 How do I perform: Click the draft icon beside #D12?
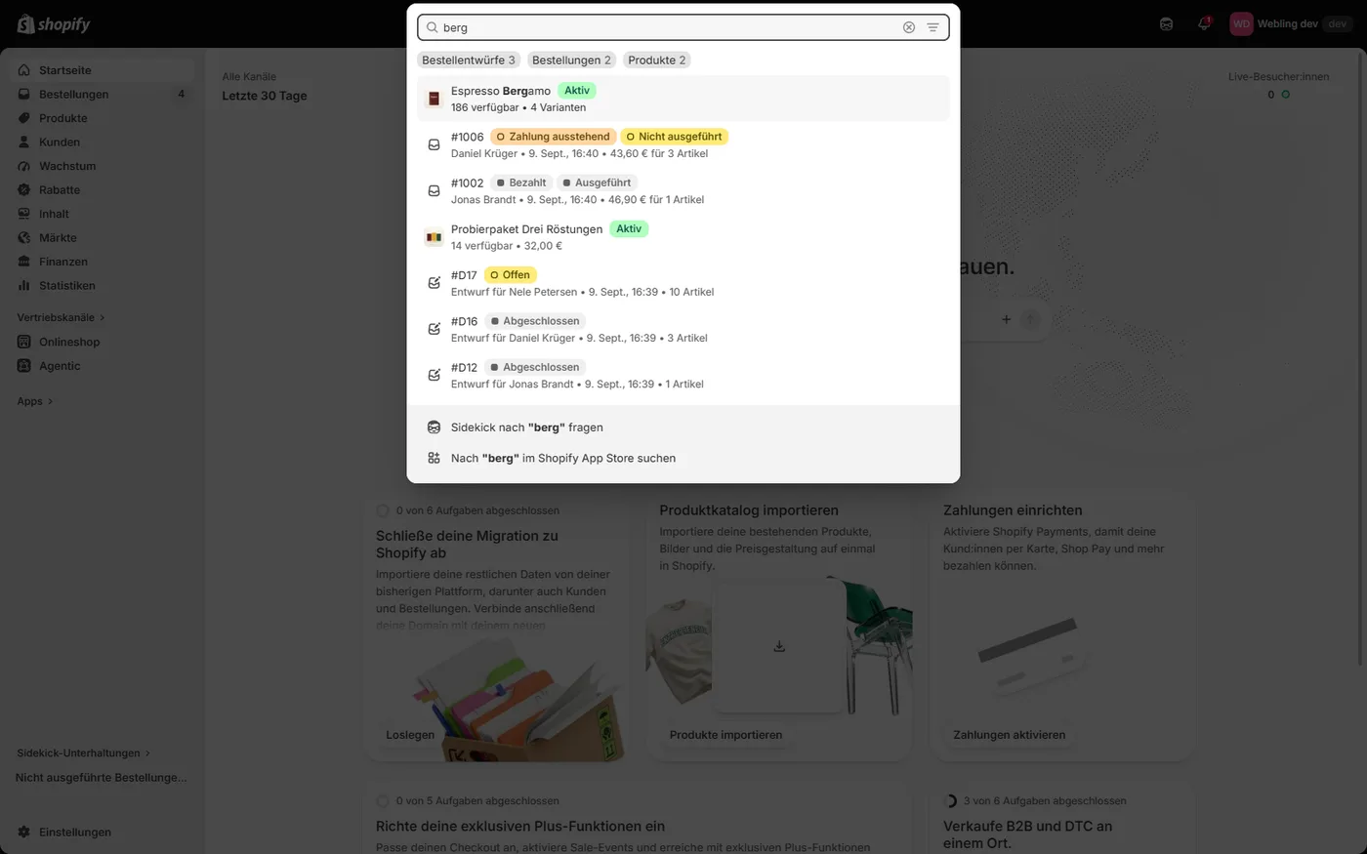(435, 375)
